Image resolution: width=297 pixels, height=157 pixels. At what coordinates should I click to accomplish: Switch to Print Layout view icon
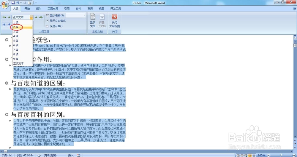[x=238, y=155]
